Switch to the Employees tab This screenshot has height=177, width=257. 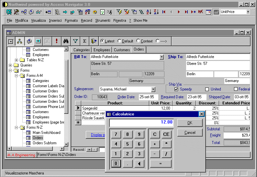tap(102, 50)
